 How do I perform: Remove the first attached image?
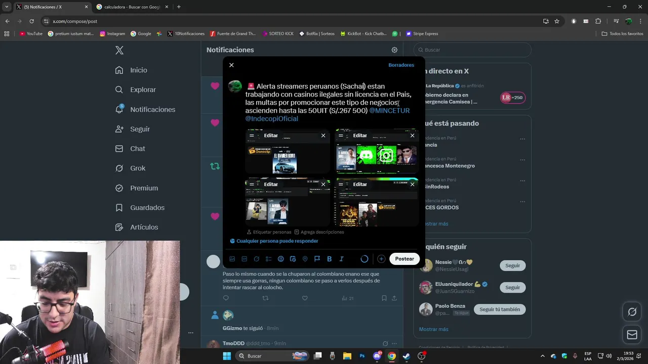pyautogui.click(x=323, y=135)
